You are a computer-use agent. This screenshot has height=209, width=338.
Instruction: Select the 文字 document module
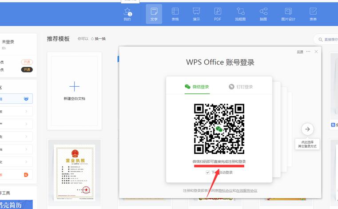point(154,14)
